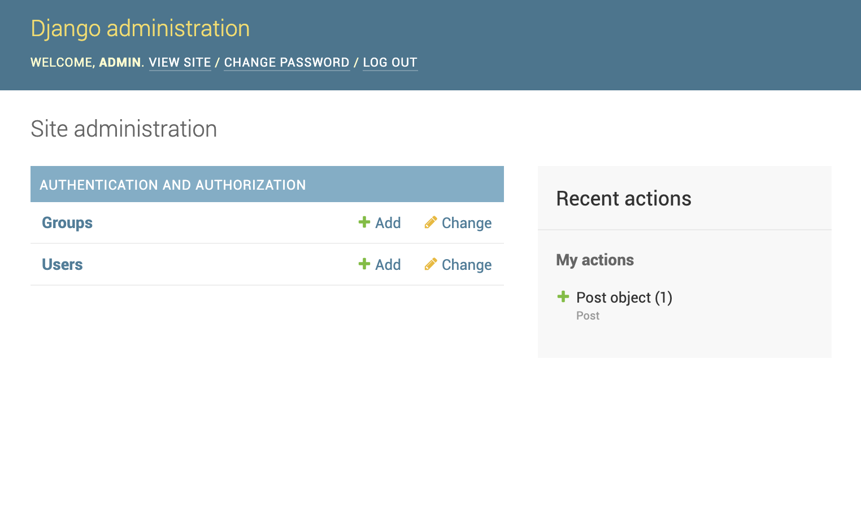Screen dimensions: 861x507
Task: Click the Django administration title
Action: [x=140, y=28]
